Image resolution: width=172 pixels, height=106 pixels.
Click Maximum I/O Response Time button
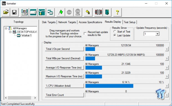(64, 76)
